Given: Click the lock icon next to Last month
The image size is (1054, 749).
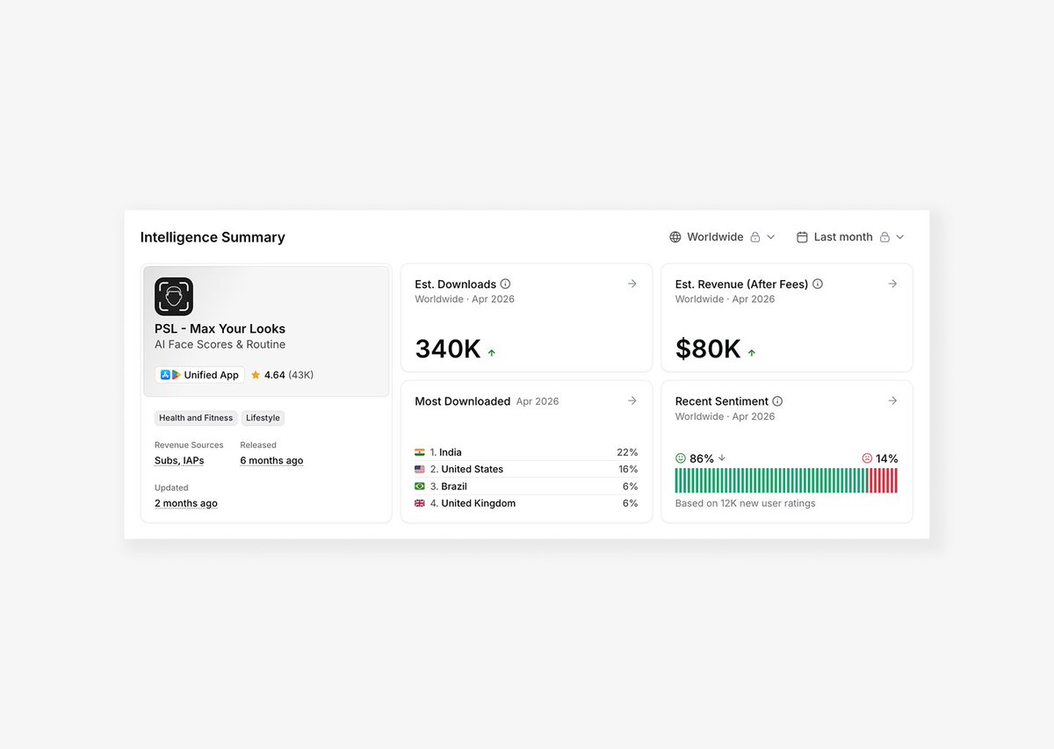Looking at the screenshot, I should click(884, 237).
